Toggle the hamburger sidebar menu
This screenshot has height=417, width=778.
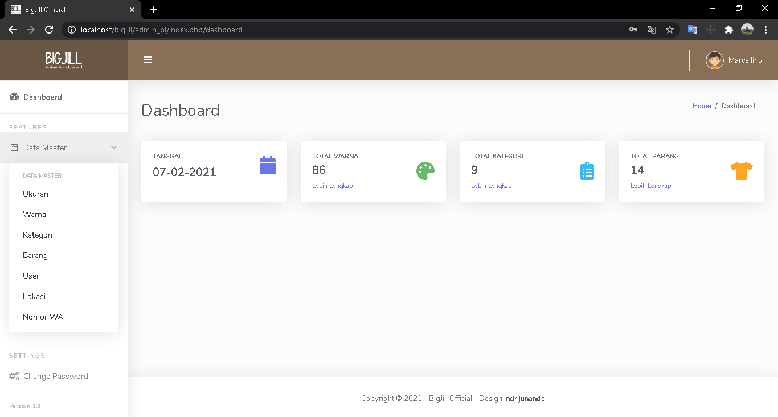[x=148, y=60]
